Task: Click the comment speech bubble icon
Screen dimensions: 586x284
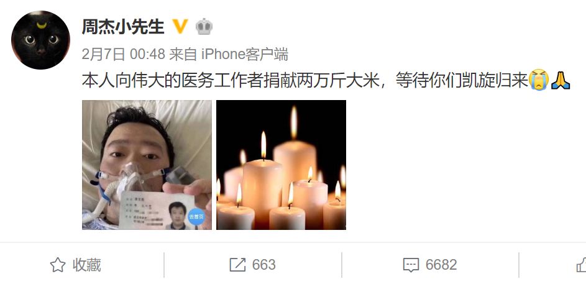Action: 411,265
